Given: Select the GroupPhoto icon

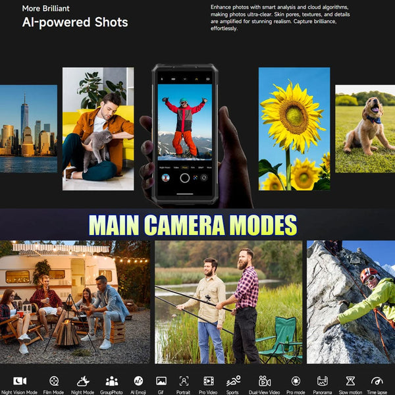Looking at the screenshot, I should point(112,381).
